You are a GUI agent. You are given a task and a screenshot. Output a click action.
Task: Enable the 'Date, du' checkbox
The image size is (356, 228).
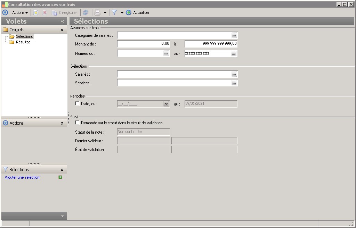(x=77, y=104)
